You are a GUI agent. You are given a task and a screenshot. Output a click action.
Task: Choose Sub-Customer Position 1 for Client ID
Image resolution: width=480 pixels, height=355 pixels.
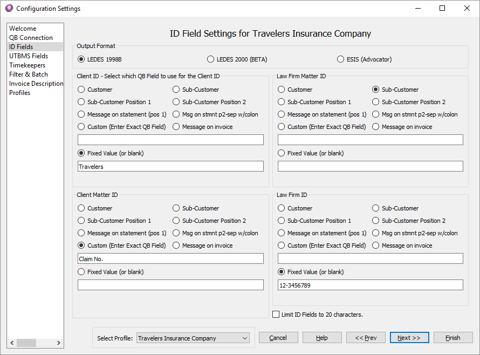114,102
